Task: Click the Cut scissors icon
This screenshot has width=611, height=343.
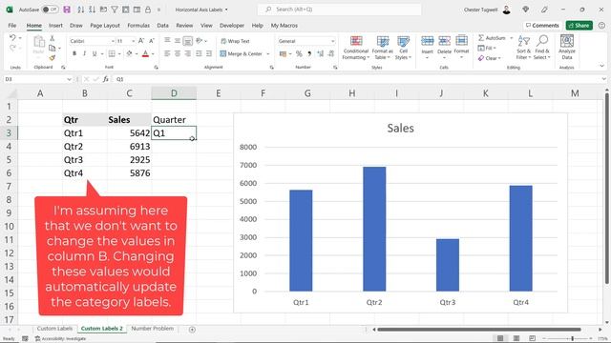Action: [52, 38]
